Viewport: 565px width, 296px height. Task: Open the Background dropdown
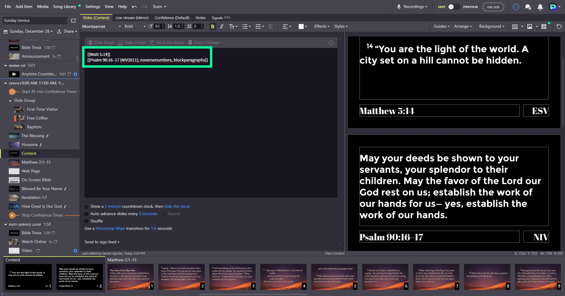pyautogui.click(x=492, y=26)
